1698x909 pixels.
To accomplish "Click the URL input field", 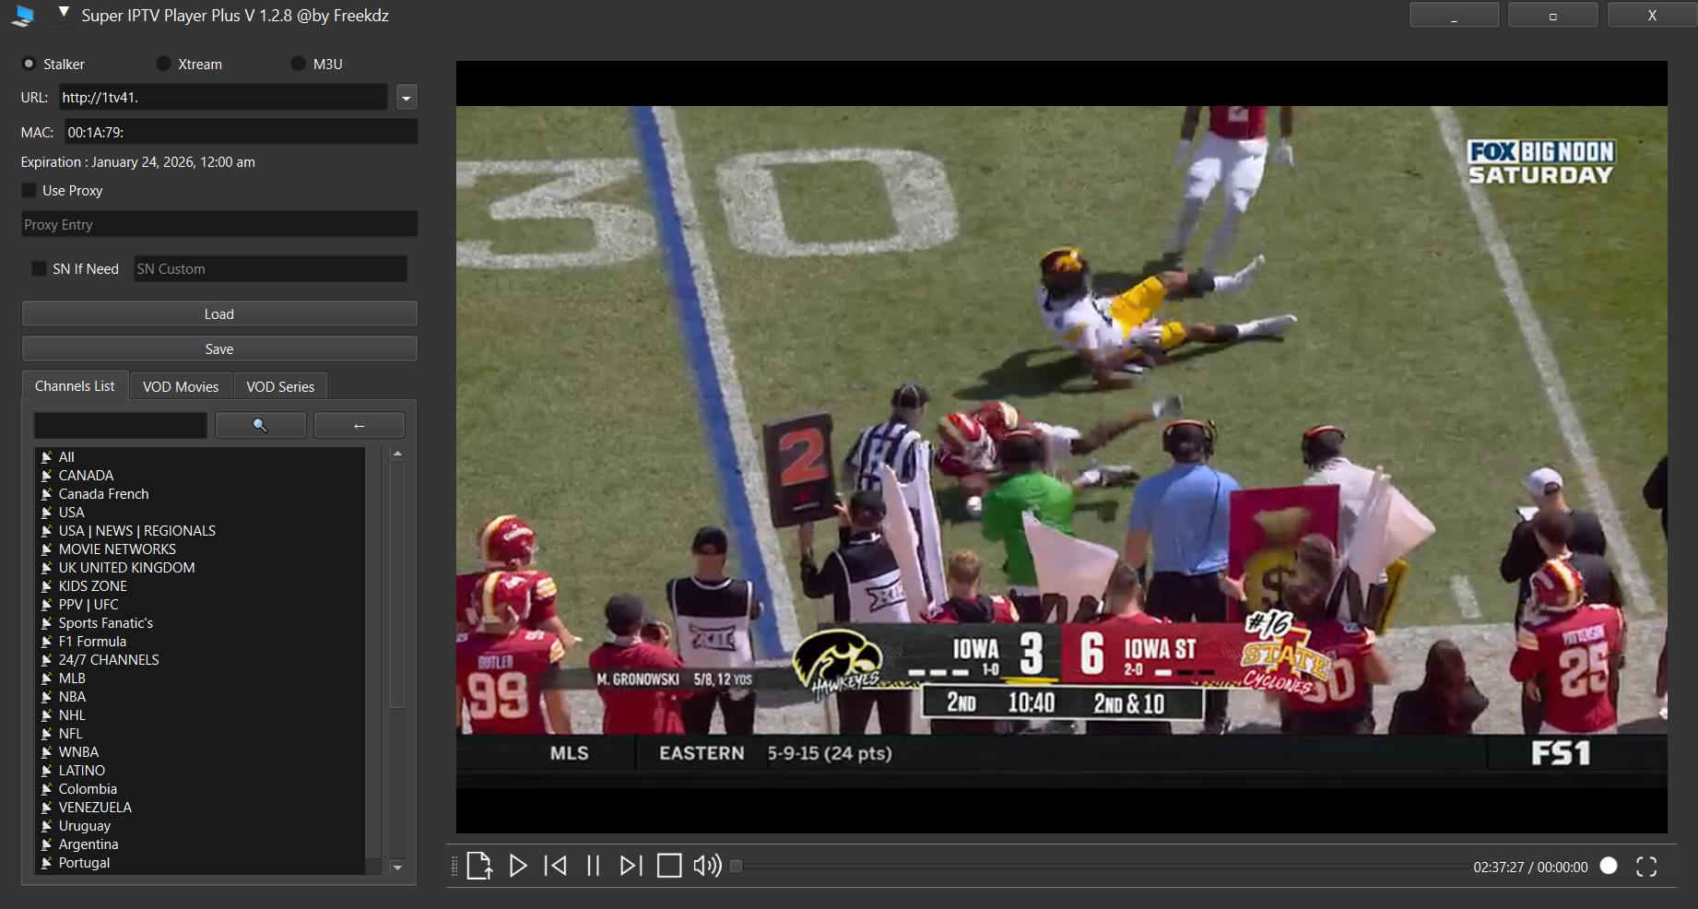I will pos(224,97).
